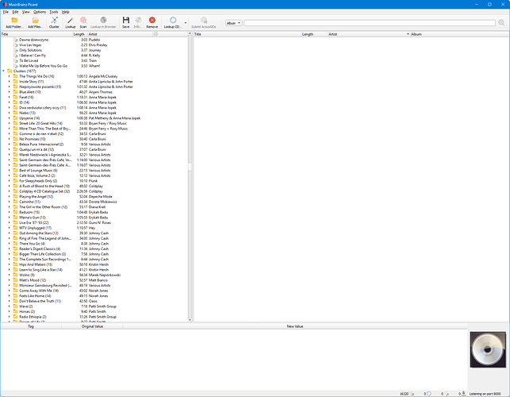Click the Add Files toolbar icon

coord(36,21)
